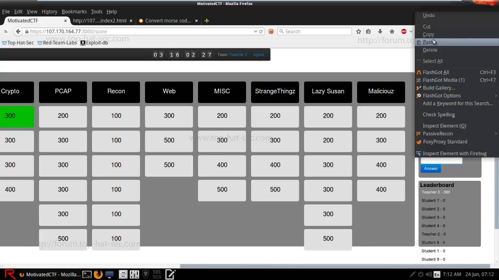The image size is (499, 280).
Task: Click the magnifier icon in Search box
Action: pyautogui.click(x=281, y=31)
